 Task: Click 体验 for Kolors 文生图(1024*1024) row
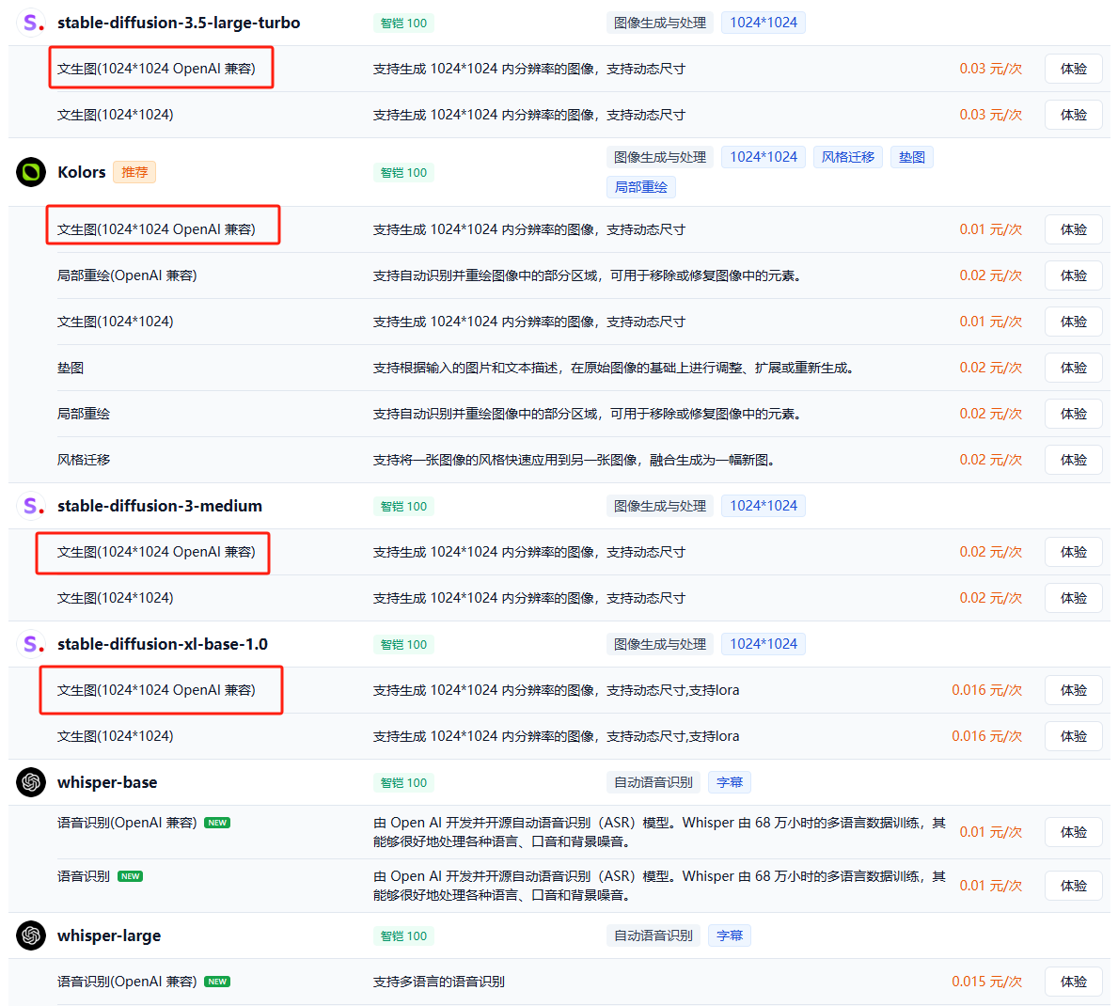click(x=1073, y=322)
